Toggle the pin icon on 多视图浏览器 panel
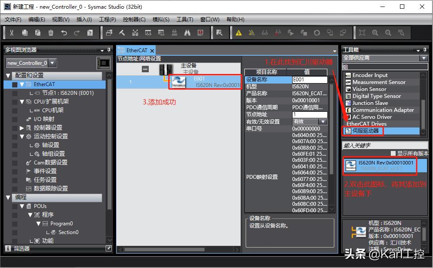 tap(109, 50)
